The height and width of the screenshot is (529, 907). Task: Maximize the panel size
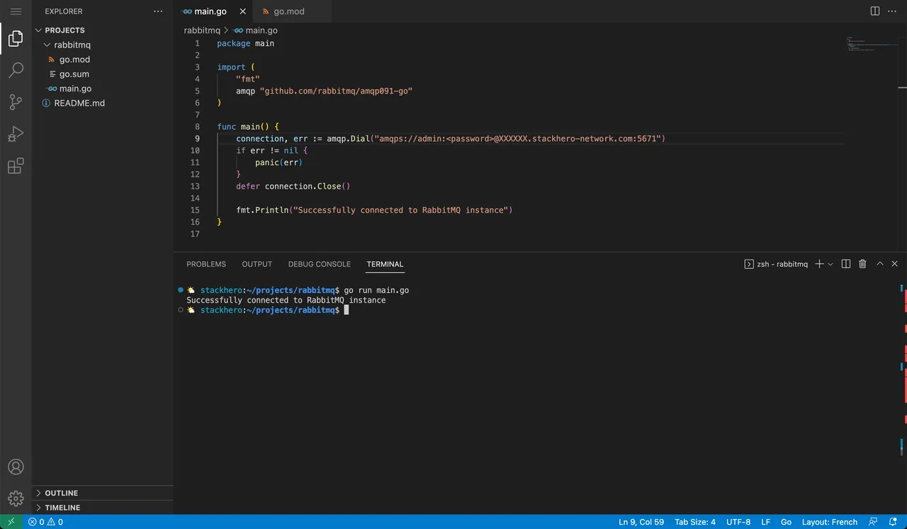pyautogui.click(x=880, y=264)
